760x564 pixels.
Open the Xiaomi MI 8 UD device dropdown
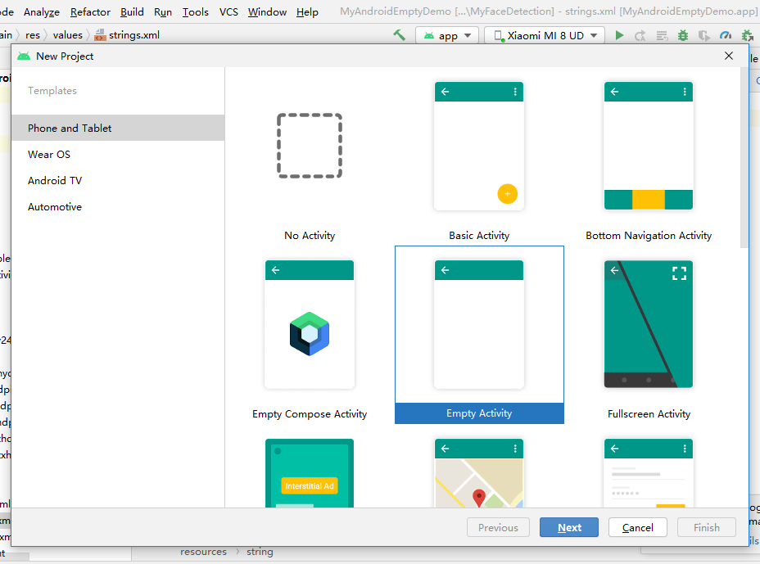point(545,35)
